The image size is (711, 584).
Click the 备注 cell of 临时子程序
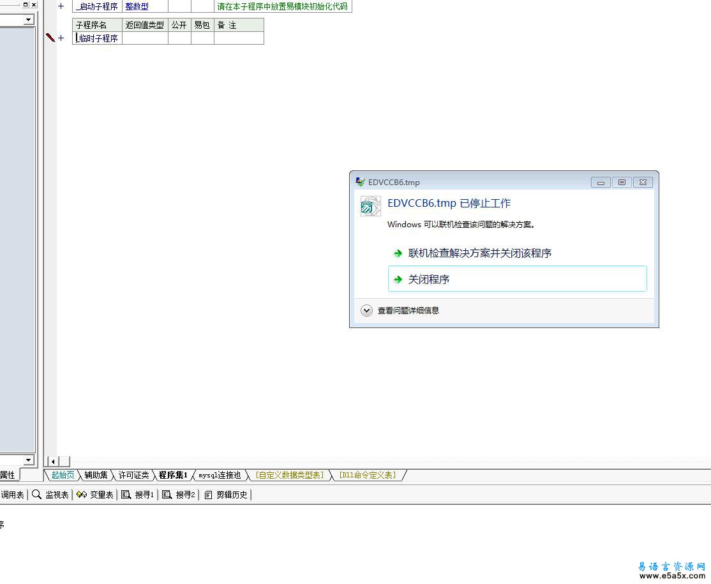point(239,38)
